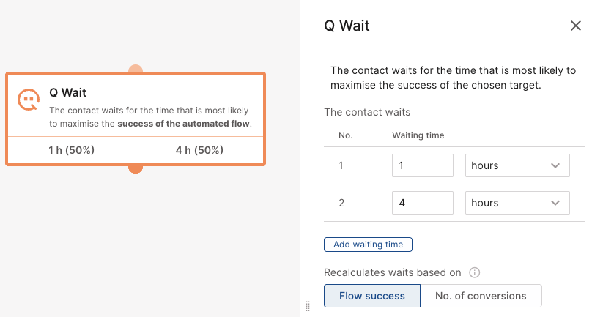Screen dimensions: 603x317
Task: Focus the waiting time field containing 4
Action: pyautogui.click(x=423, y=203)
